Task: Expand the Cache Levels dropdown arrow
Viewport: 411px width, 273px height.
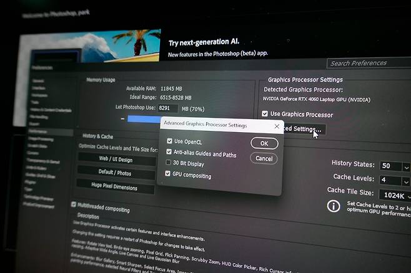Action: point(406,181)
